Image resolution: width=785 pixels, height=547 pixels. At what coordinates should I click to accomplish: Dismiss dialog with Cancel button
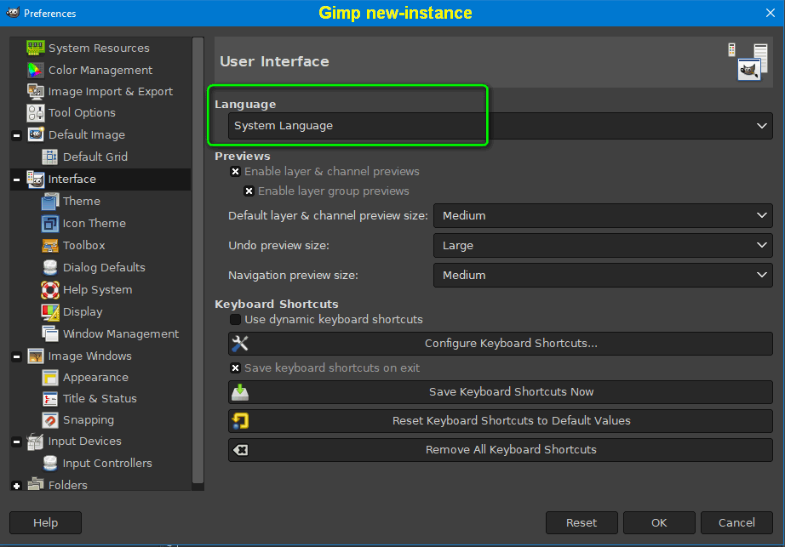tap(736, 523)
